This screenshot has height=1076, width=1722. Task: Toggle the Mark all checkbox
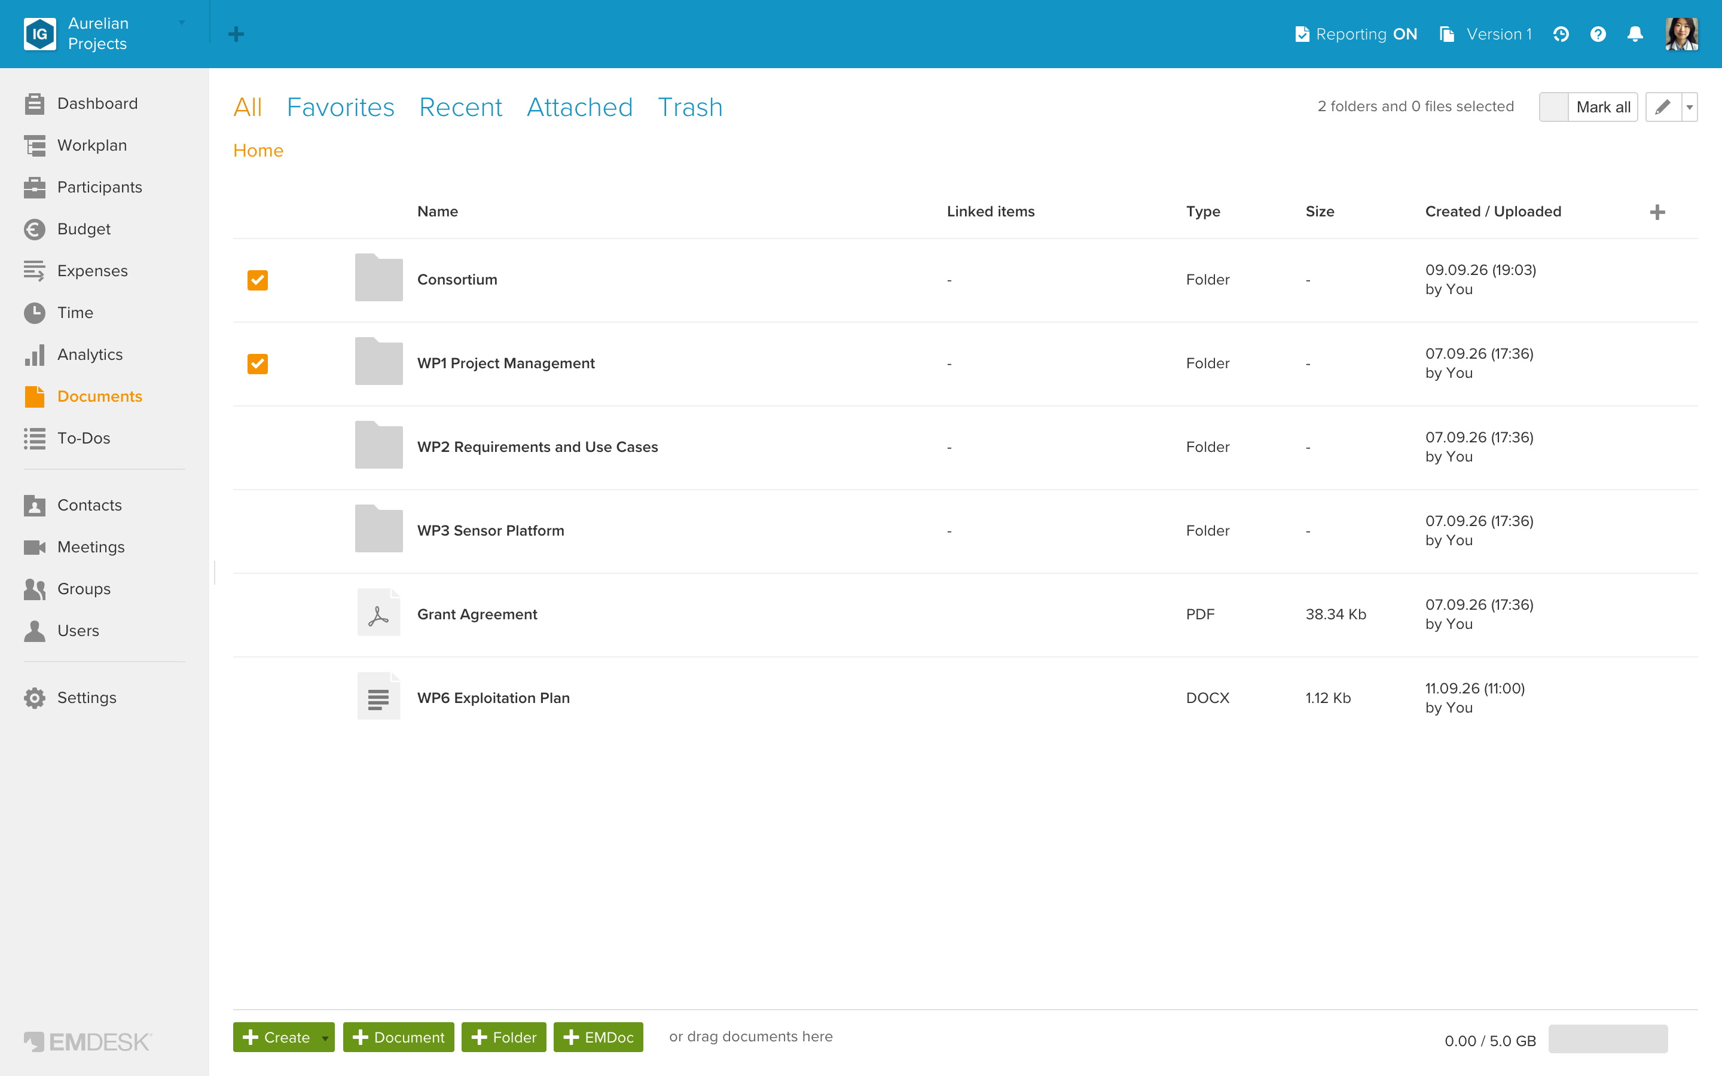click(x=1553, y=107)
